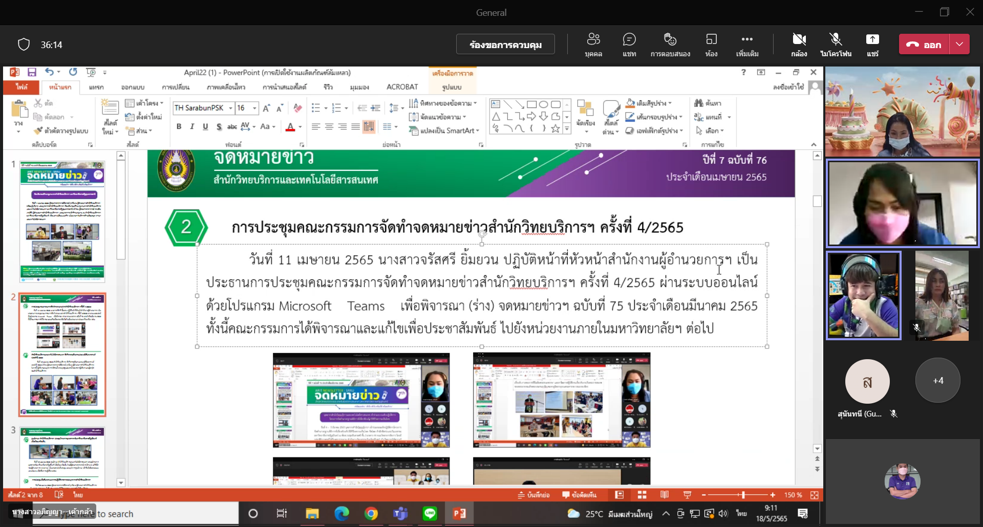This screenshot has width=983, height=527.
Task: Select slide 1 thumbnail
Action: (x=62, y=222)
